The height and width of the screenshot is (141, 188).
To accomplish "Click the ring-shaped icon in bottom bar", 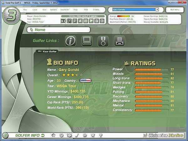I will tap(61, 135).
